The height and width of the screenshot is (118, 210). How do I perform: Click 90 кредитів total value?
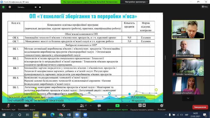[x=138, y=101]
